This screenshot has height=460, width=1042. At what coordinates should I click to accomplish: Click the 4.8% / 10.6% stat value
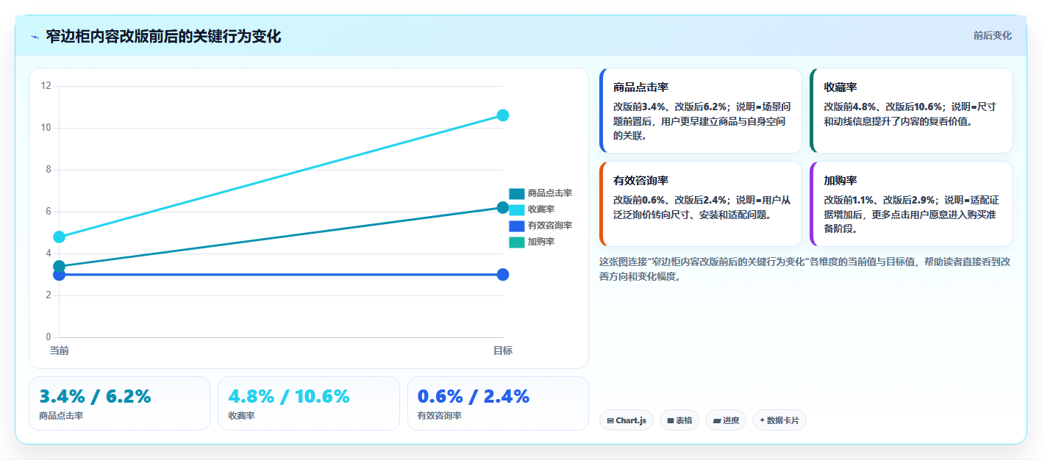point(289,396)
